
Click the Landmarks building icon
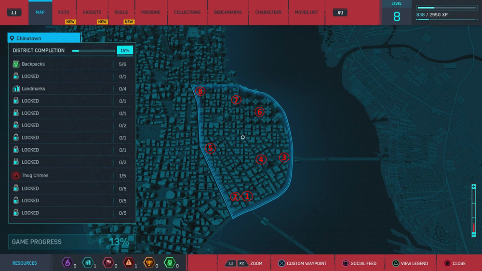click(x=16, y=89)
